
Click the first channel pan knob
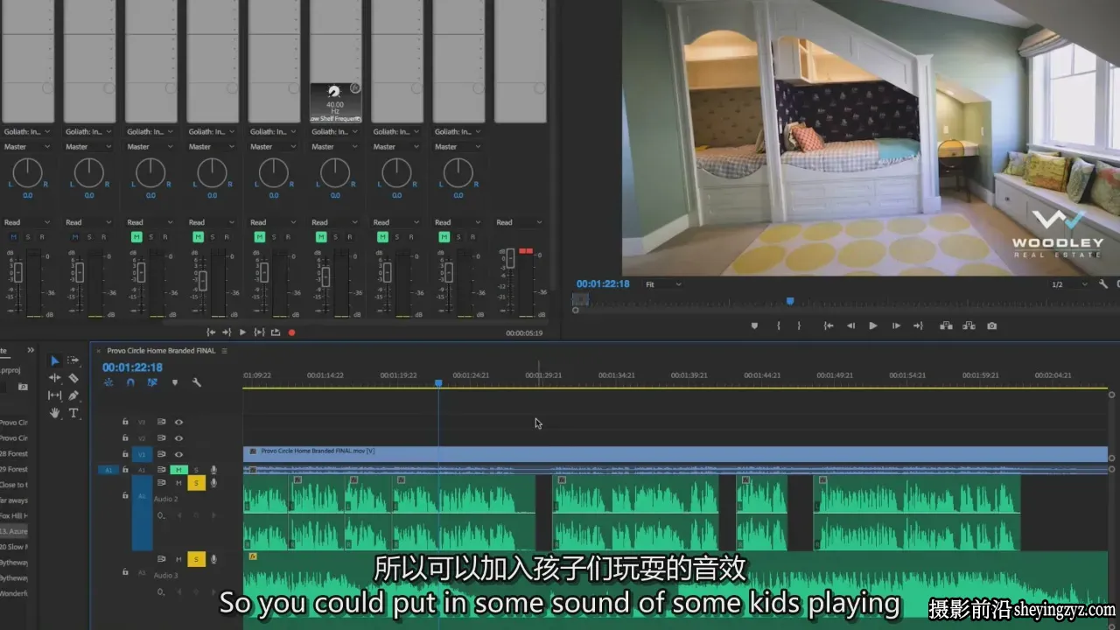[x=27, y=172]
